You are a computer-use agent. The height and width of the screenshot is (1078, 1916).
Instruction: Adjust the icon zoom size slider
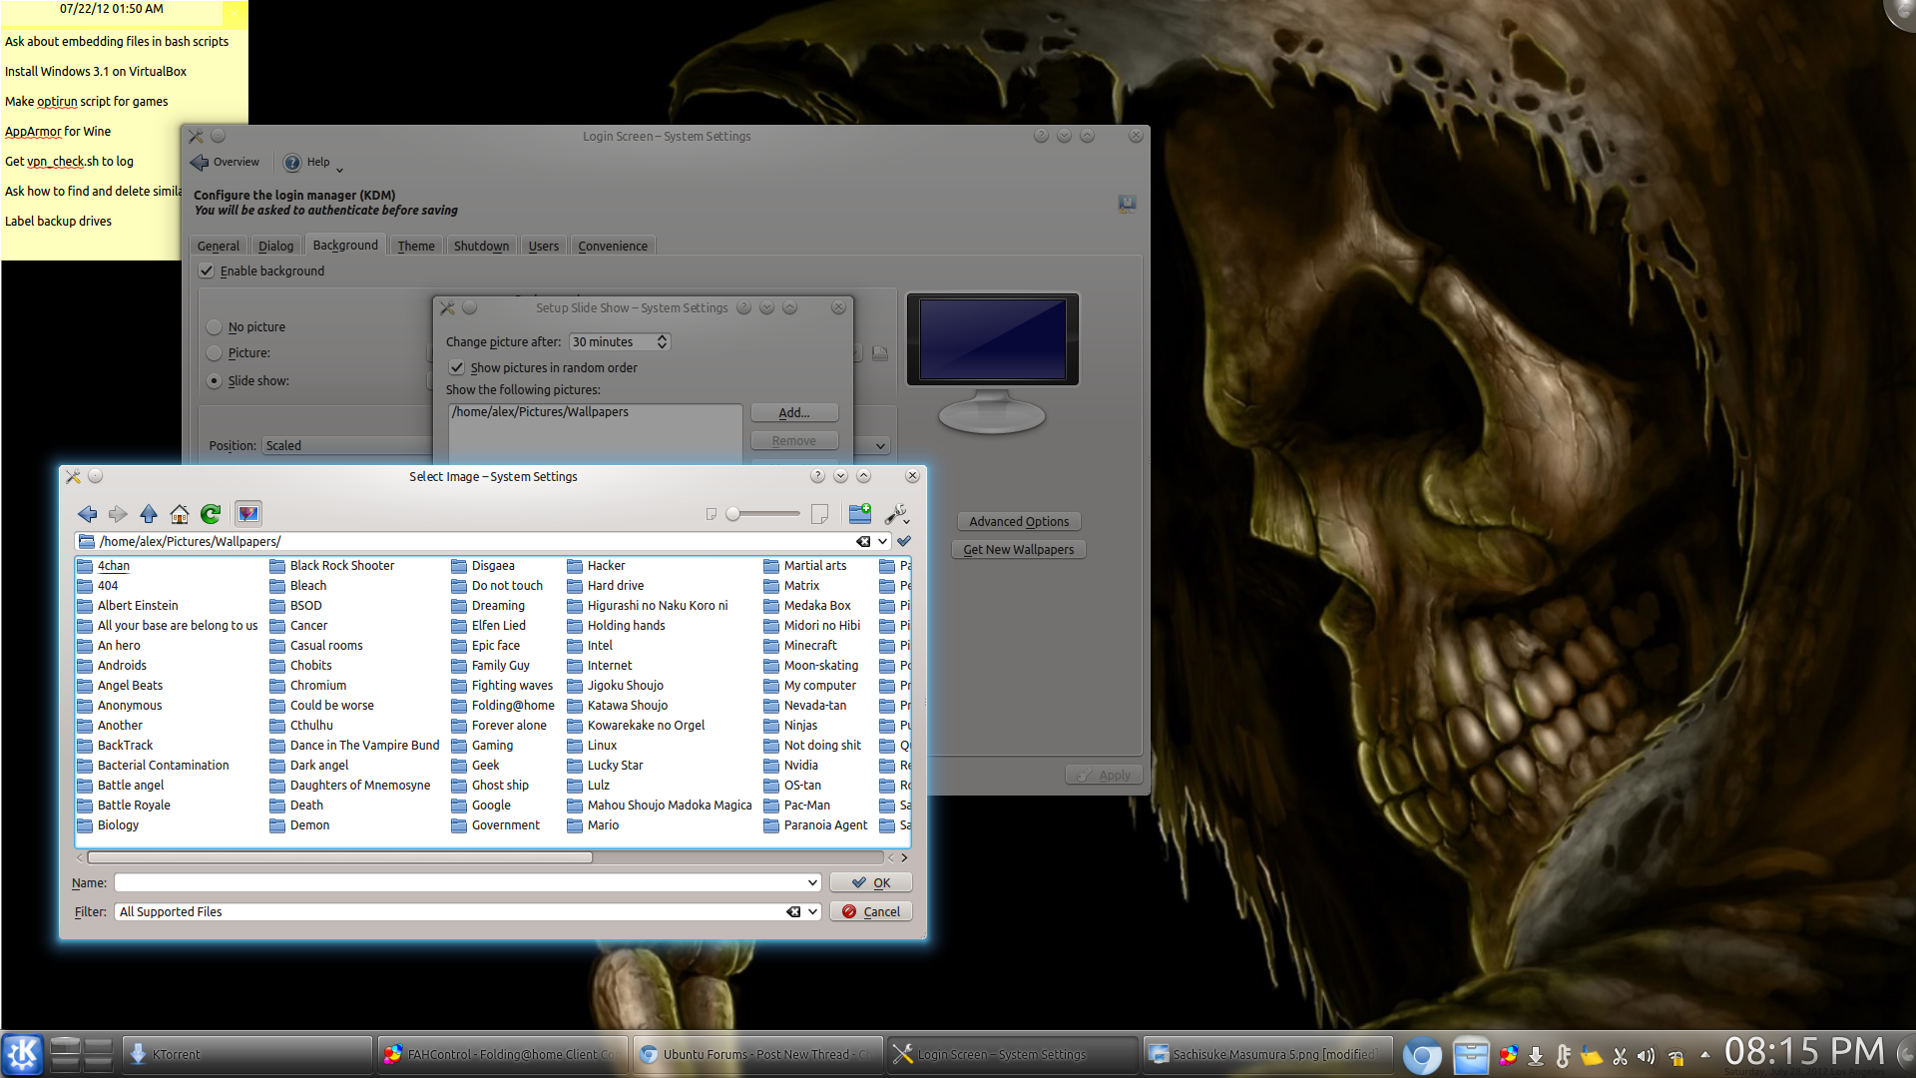point(733,514)
